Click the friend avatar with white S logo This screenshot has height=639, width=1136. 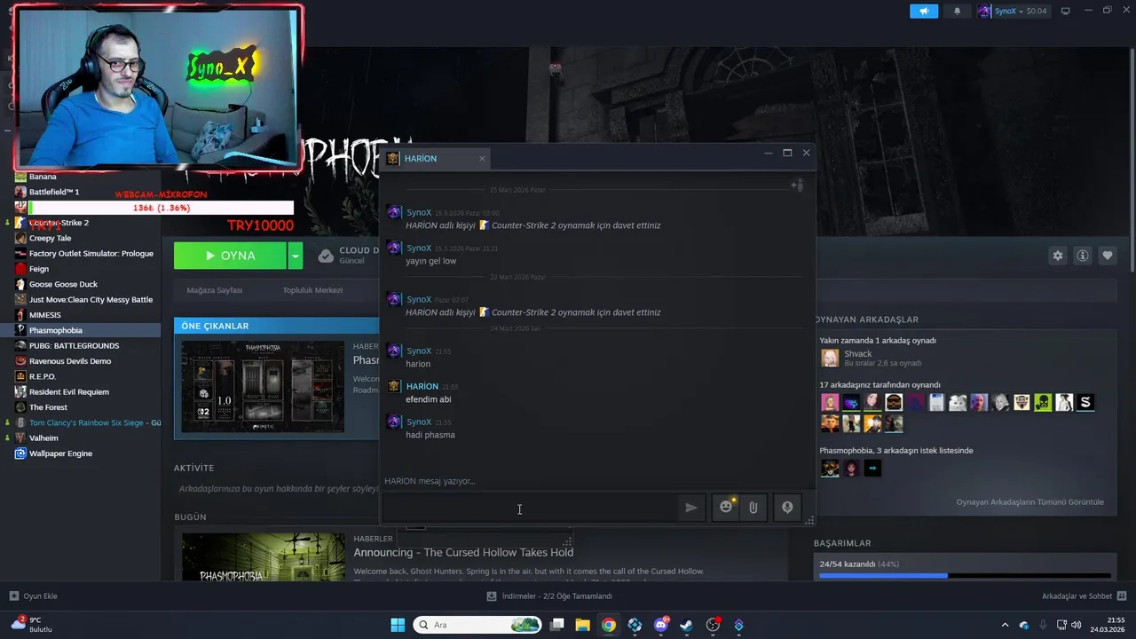[1085, 402]
